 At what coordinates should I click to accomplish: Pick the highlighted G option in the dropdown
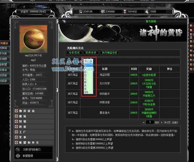point(88,65)
